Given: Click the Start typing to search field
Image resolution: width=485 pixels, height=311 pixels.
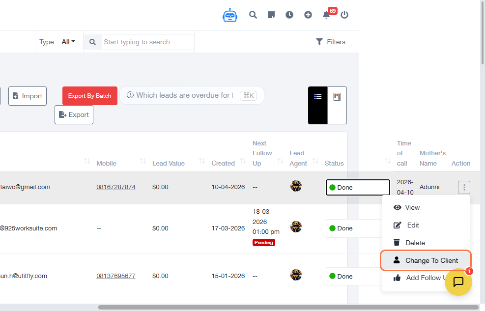Looking at the screenshot, I should 147,42.
